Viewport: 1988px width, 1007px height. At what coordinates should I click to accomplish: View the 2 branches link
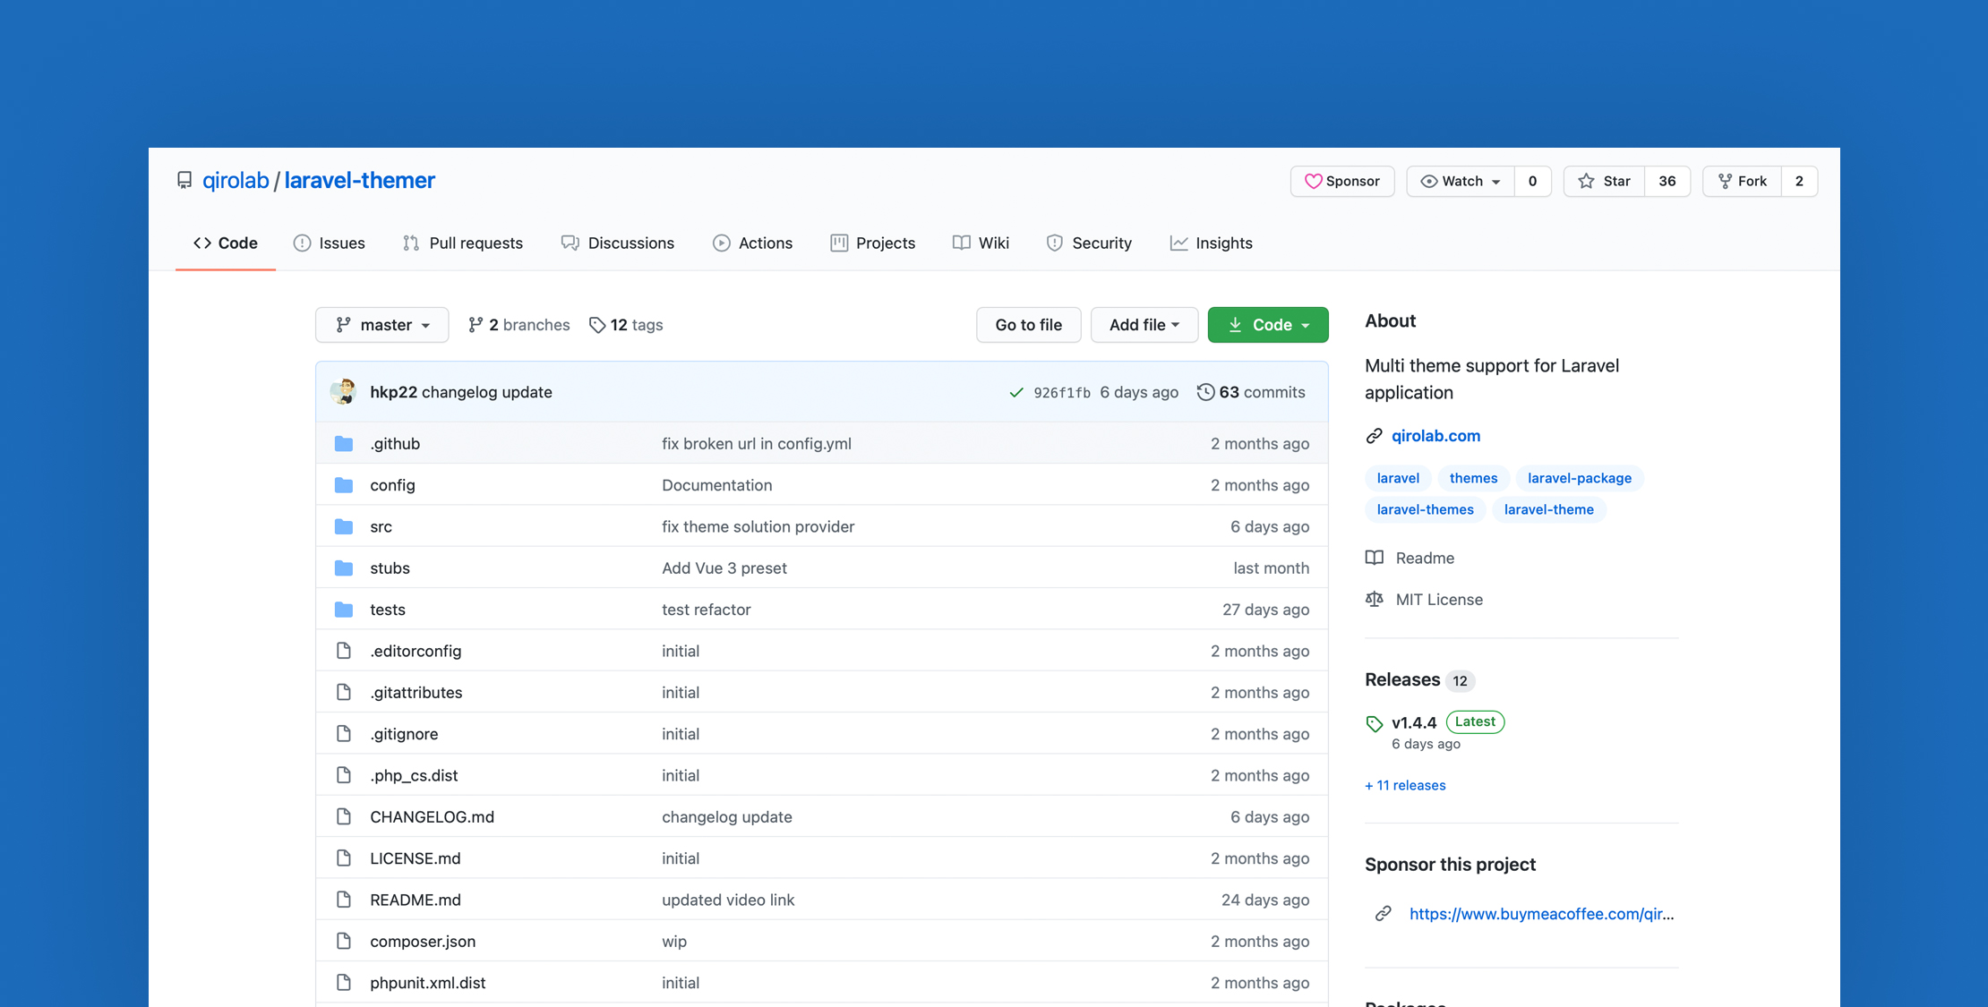519,325
